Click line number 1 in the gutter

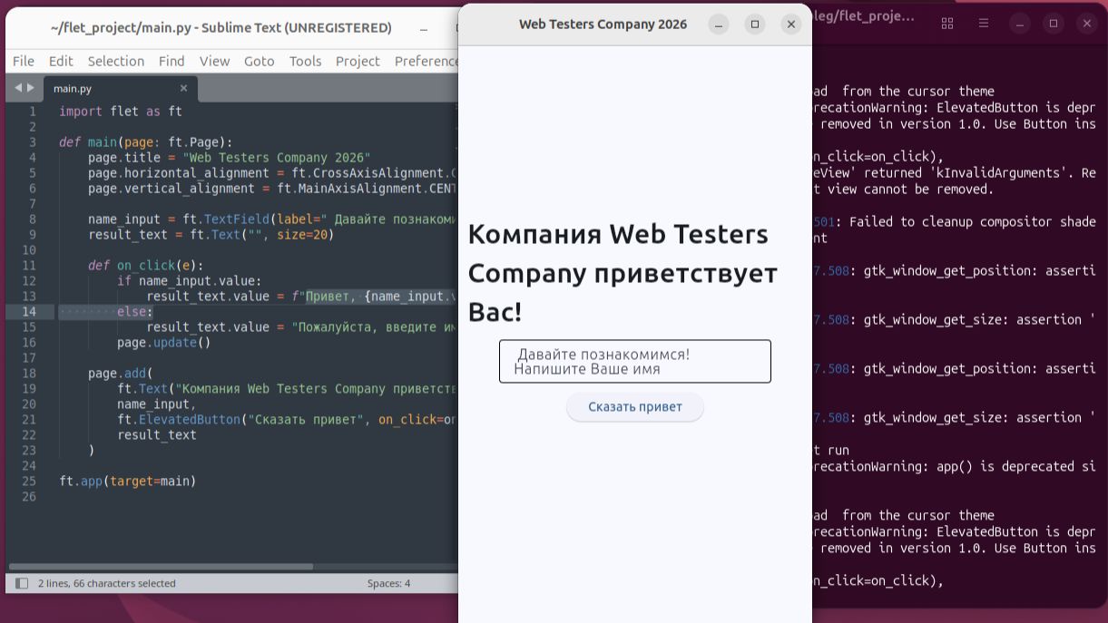(x=33, y=112)
